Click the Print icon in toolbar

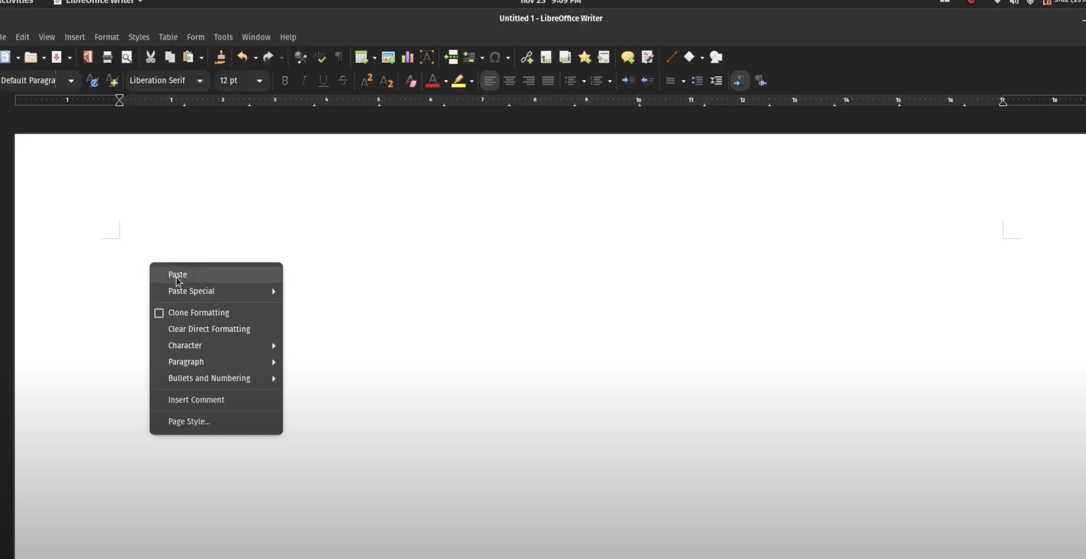pos(107,57)
